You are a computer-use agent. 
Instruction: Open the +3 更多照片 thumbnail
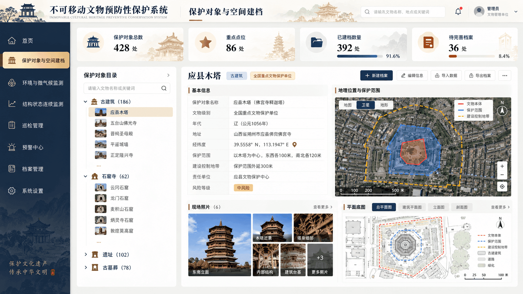click(320, 260)
